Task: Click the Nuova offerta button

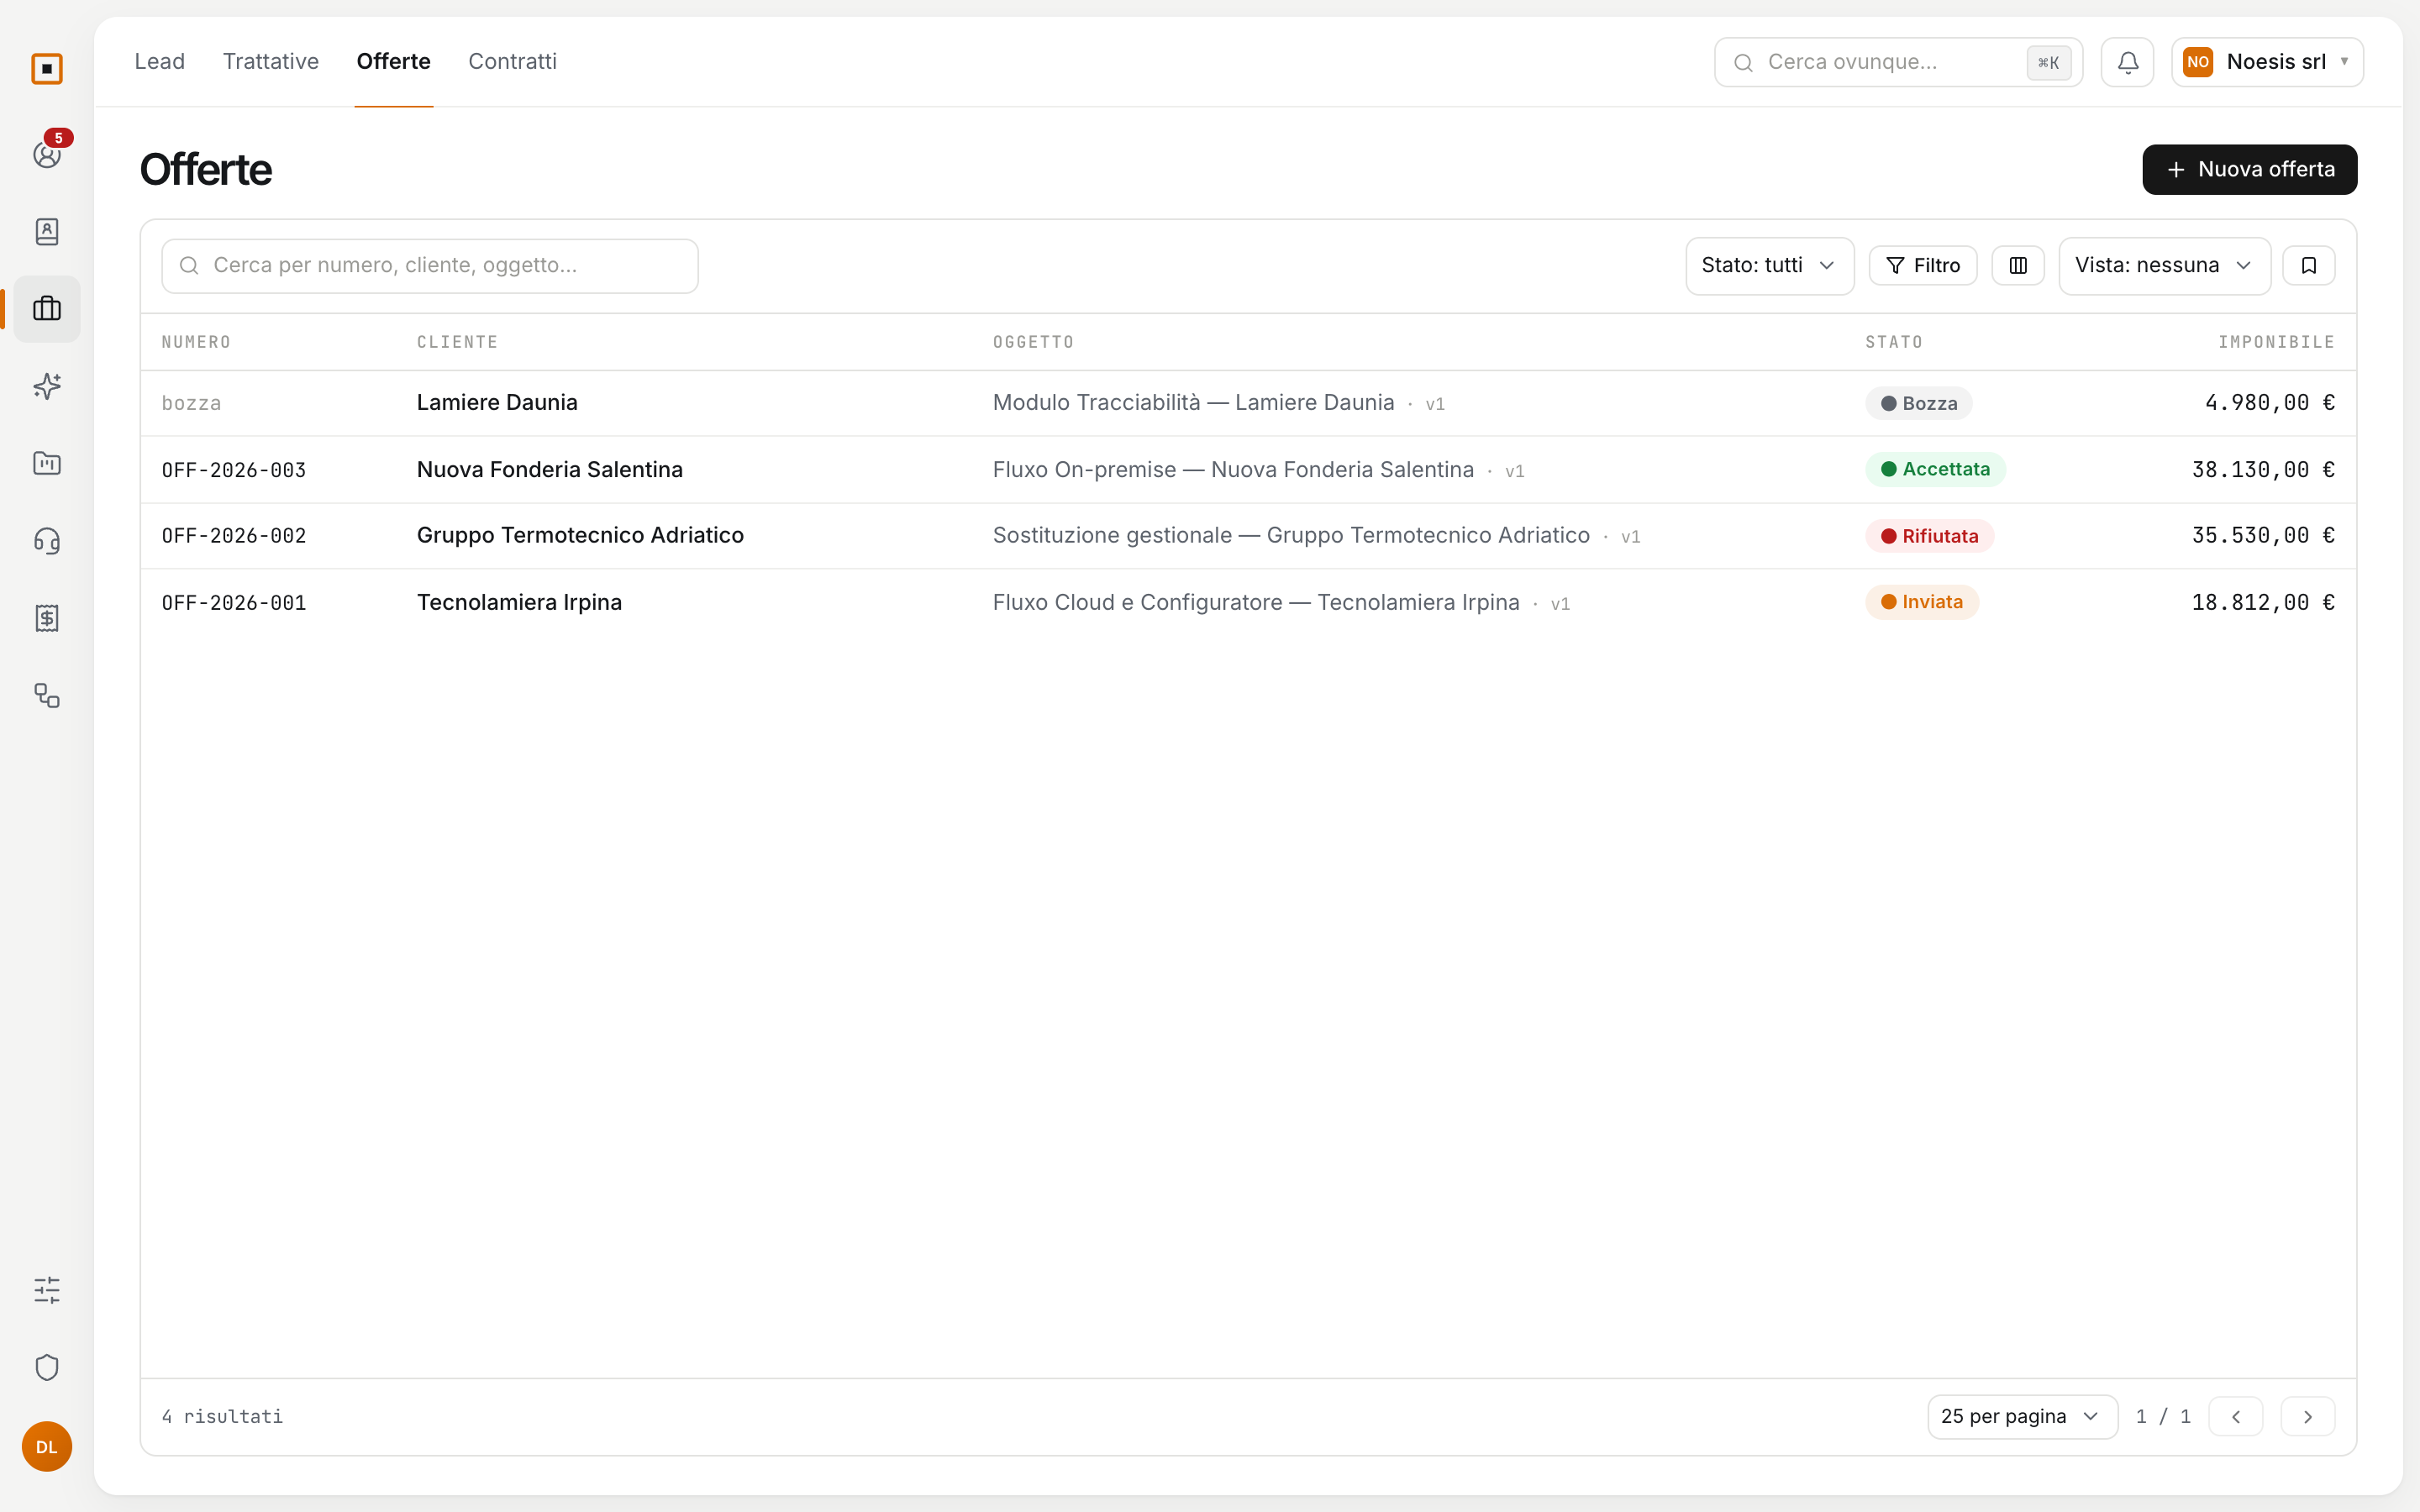Action: pyautogui.click(x=2249, y=169)
